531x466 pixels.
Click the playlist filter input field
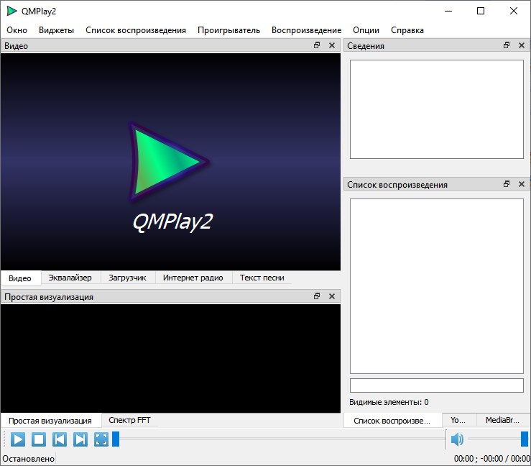[x=437, y=385]
